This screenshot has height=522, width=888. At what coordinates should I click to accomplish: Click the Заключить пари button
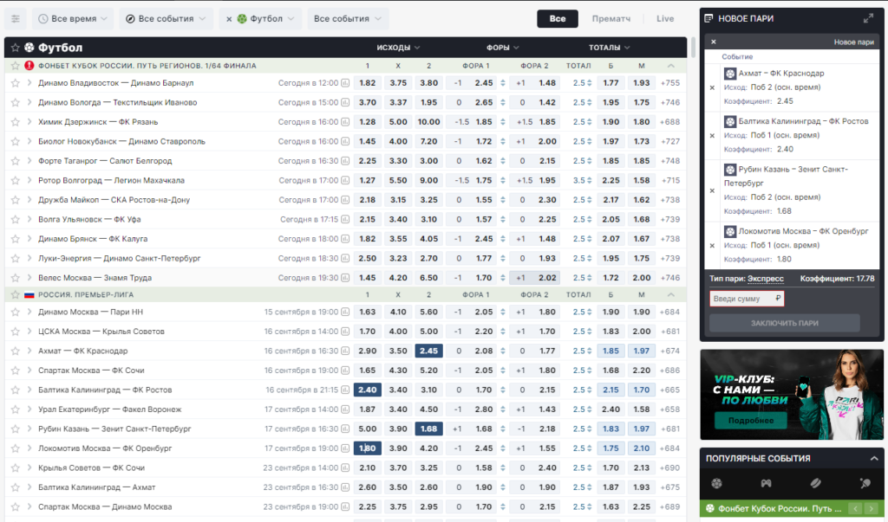coord(784,323)
